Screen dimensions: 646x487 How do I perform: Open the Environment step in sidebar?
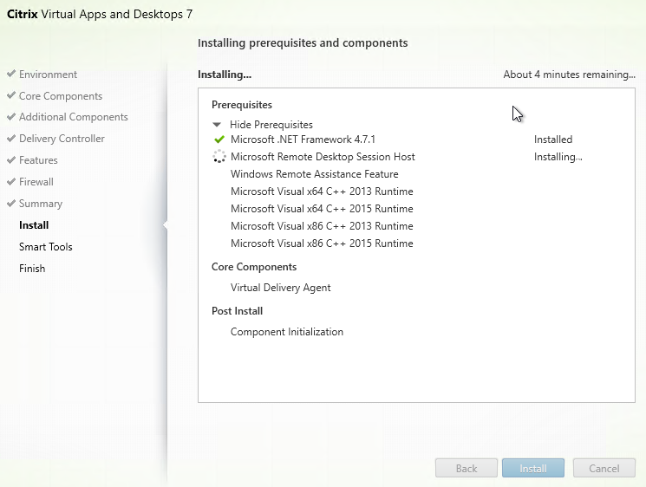48,75
